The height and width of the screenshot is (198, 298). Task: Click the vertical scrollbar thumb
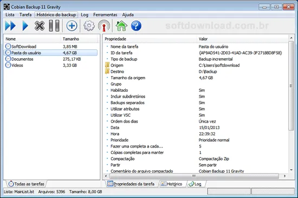pos(291,86)
